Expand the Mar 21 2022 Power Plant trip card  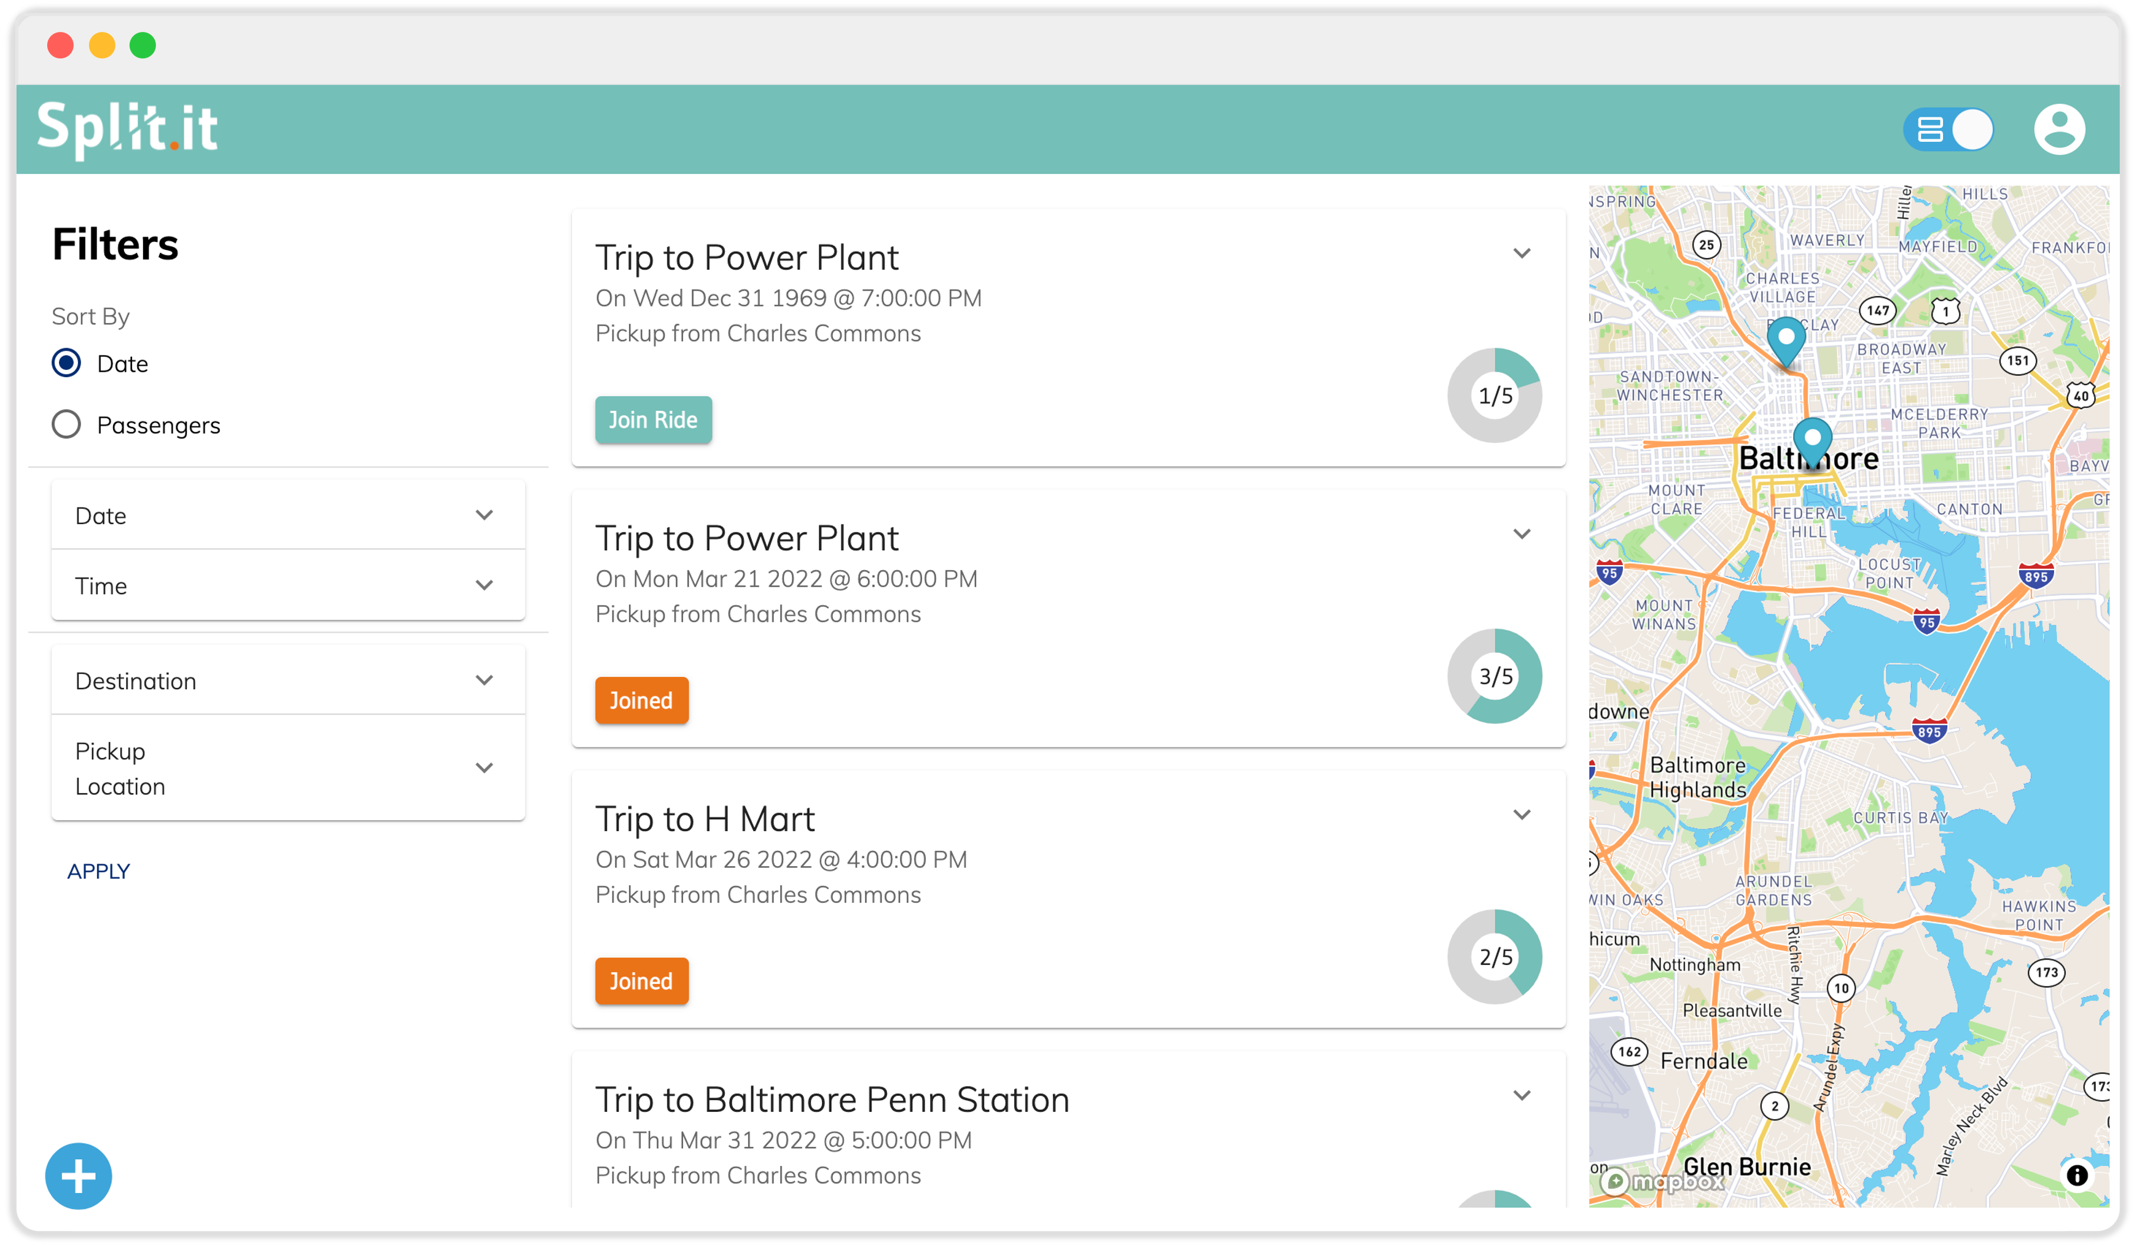click(x=1522, y=534)
